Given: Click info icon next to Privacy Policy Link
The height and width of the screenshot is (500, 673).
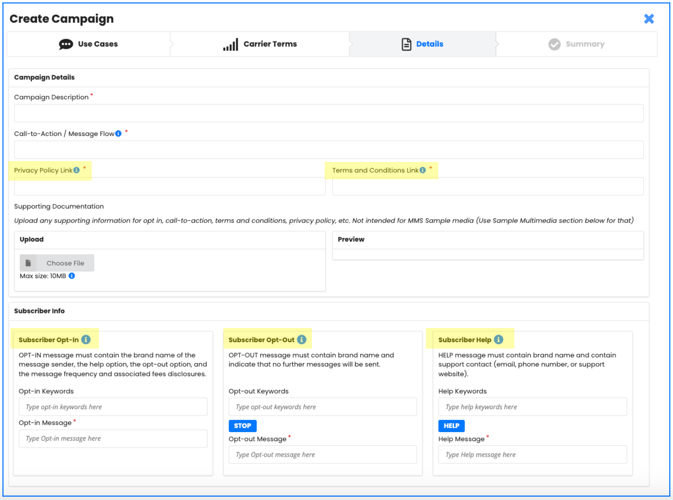Looking at the screenshot, I should (x=77, y=170).
